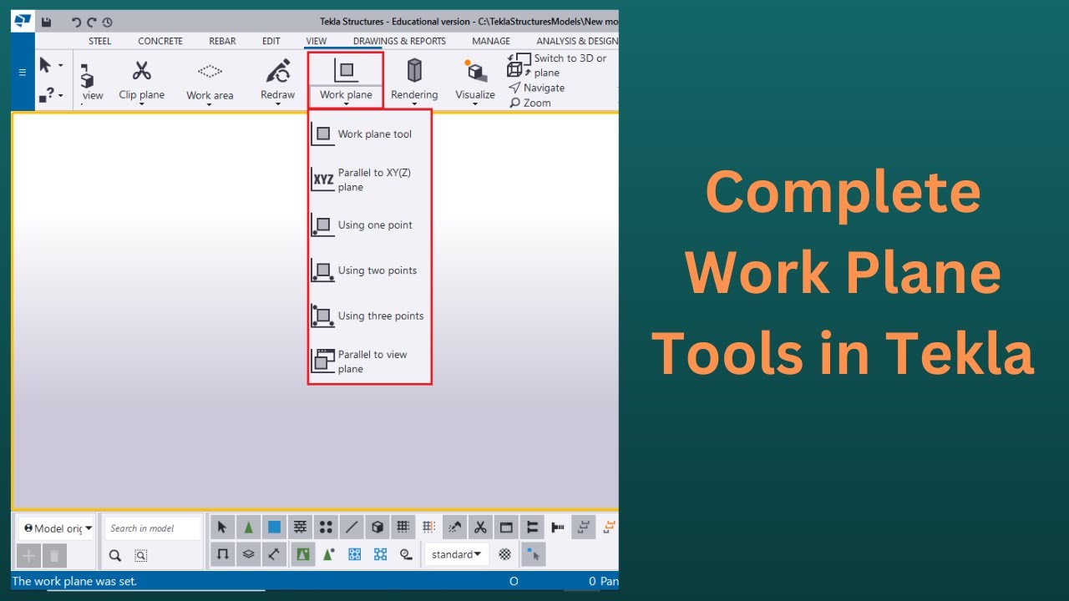Click status text 'The work plane was set.'
Image resolution: width=1069 pixels, height=601 pixels.
pos(74,581)
